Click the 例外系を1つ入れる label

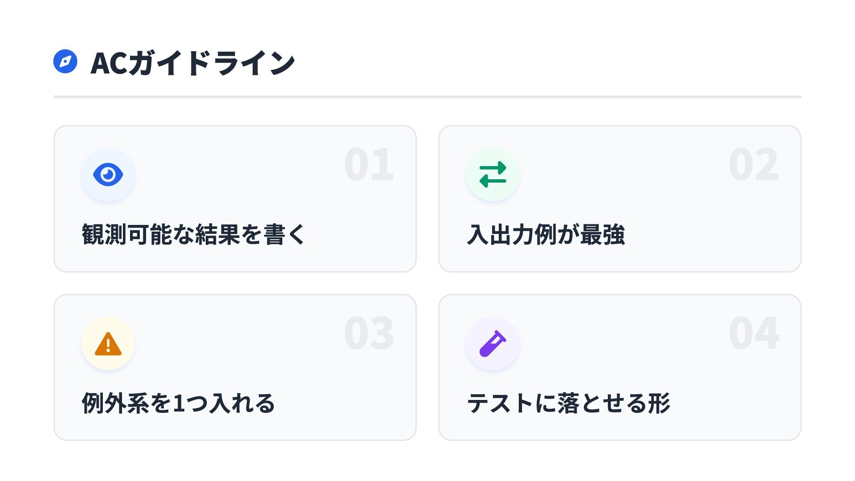click(x=178, y=403)
